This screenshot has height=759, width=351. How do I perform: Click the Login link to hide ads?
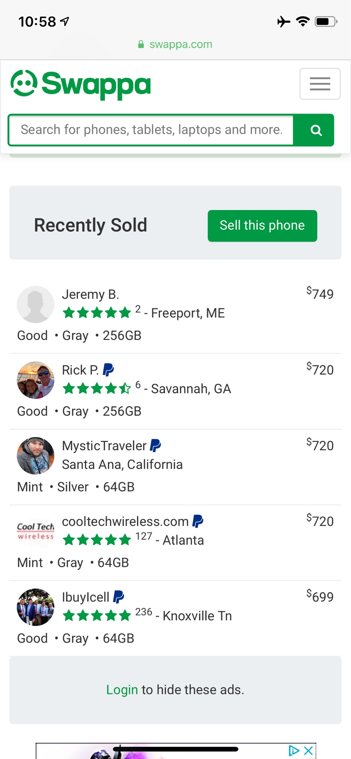click(x=122, y=690)
